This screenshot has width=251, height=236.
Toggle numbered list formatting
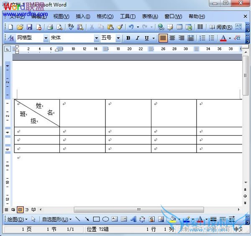(202, 38)
